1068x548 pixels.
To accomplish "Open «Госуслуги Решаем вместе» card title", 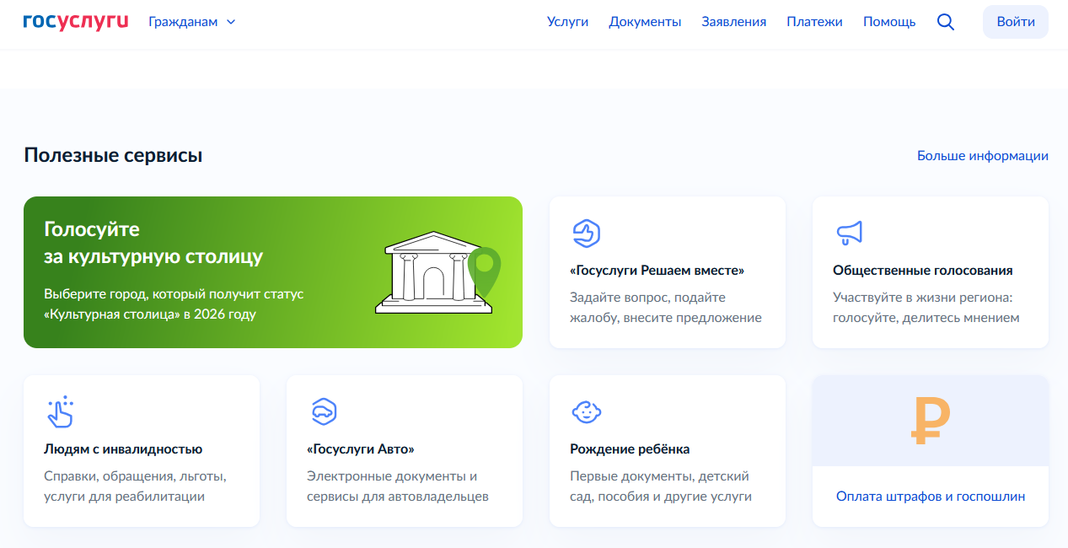I will pyautogui.click(x=657, y=271).
